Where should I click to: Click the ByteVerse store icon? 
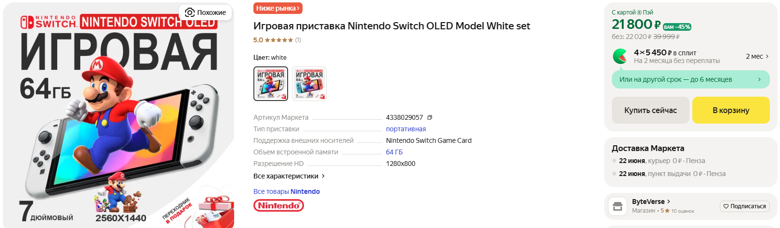[618, 206]
